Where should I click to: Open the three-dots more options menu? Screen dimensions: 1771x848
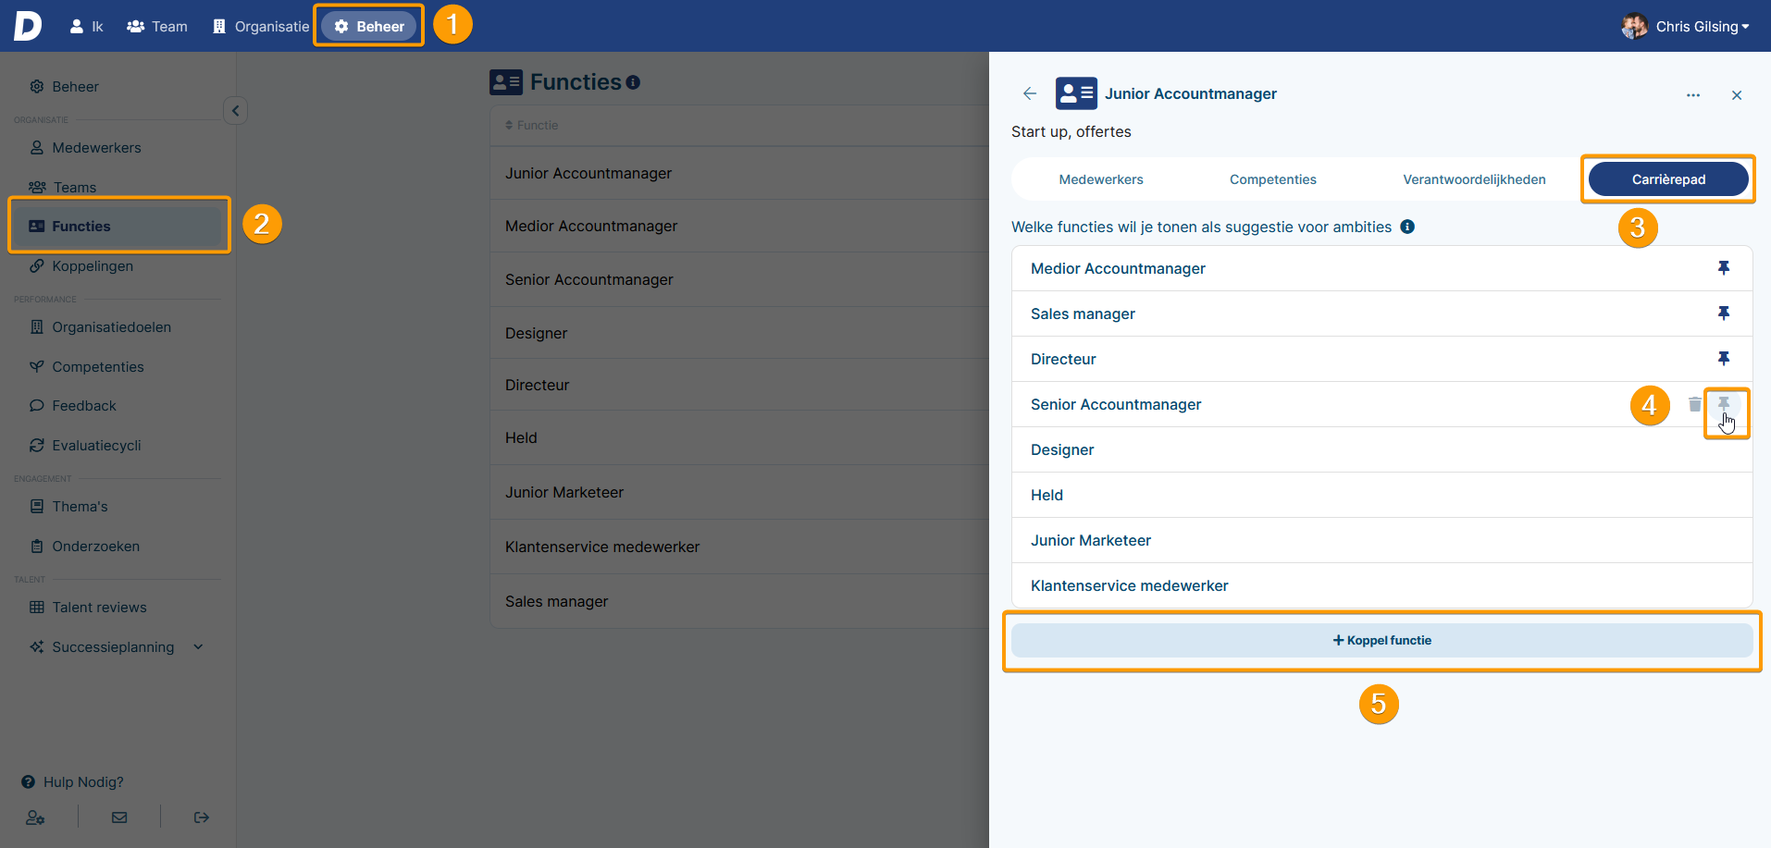[x=1693, y=95]
